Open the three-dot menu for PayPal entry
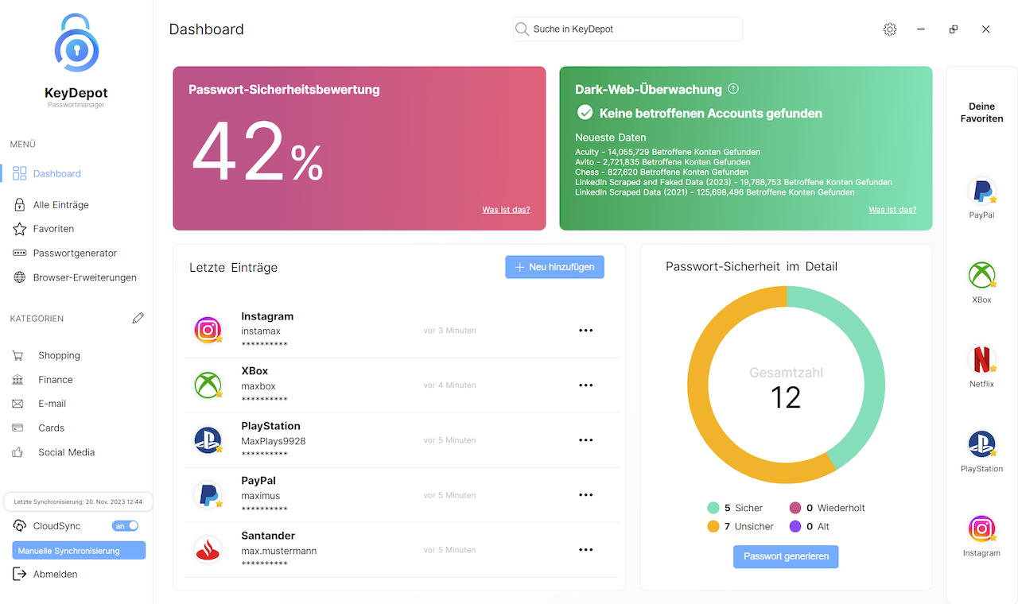 pyautogui.click(x=586, y=495)
